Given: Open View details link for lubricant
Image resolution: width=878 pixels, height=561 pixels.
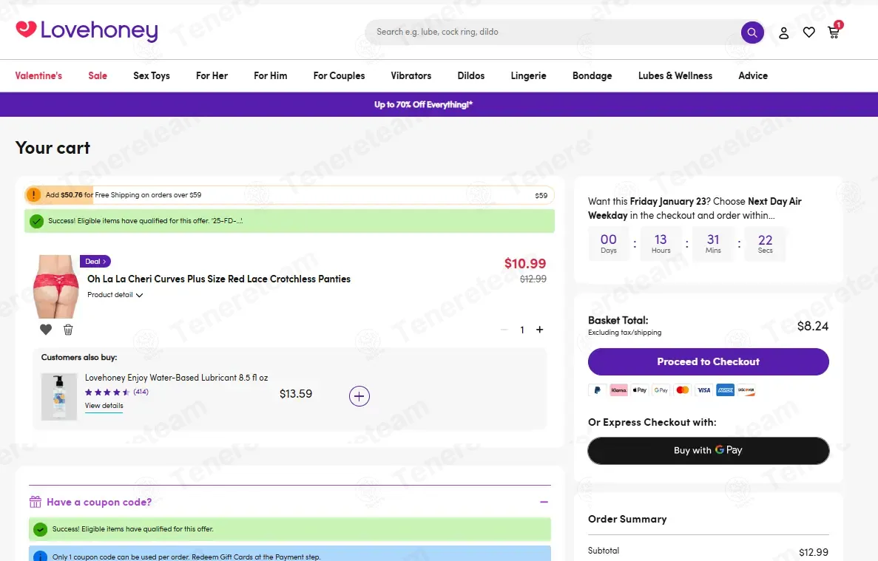Looking at the screenshot, I should (x=104, y=406).
